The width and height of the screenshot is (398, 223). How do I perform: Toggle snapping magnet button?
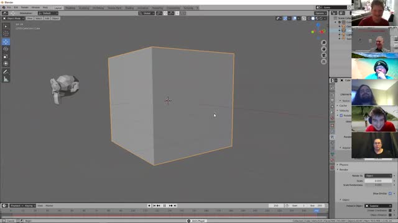click(x=165, y=13)
